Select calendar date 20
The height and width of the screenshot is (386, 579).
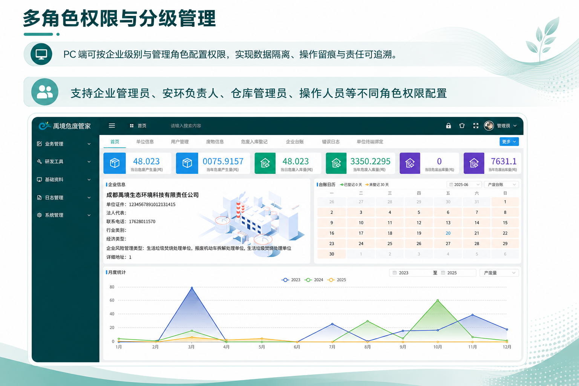[448, 233]
